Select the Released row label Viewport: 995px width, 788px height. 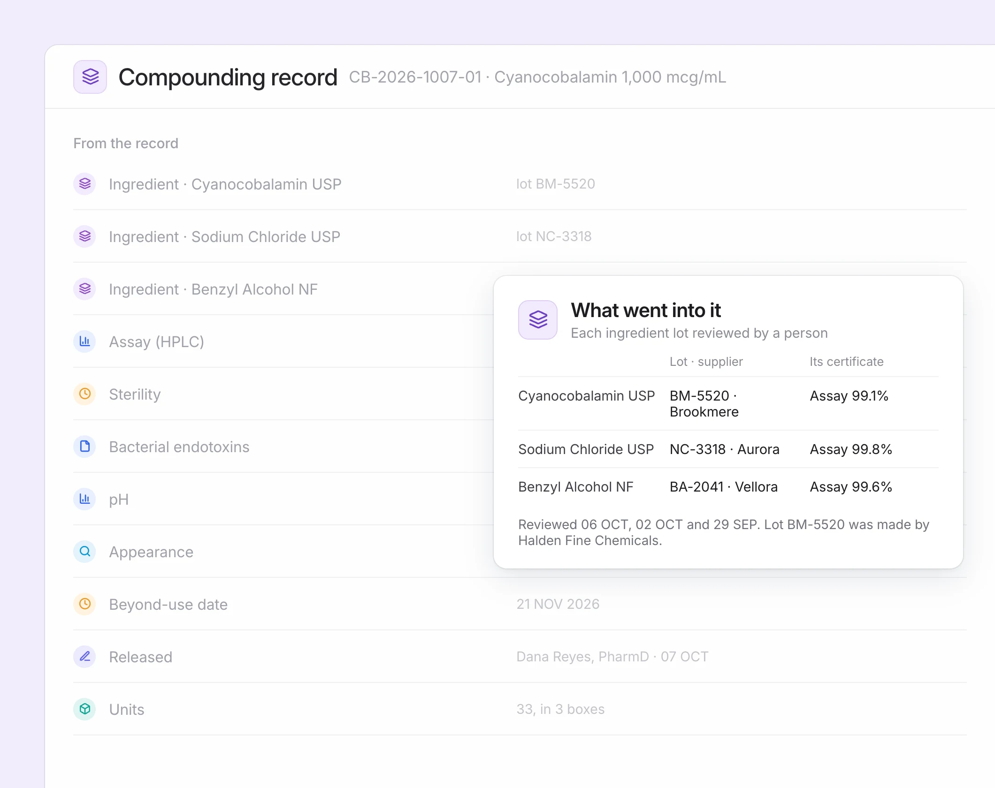(141, 657)
